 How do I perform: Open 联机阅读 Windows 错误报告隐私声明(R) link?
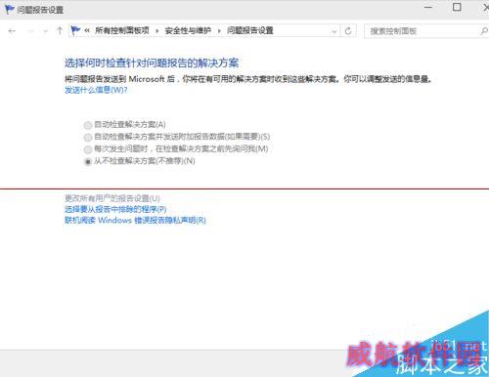tap(135, 220)
